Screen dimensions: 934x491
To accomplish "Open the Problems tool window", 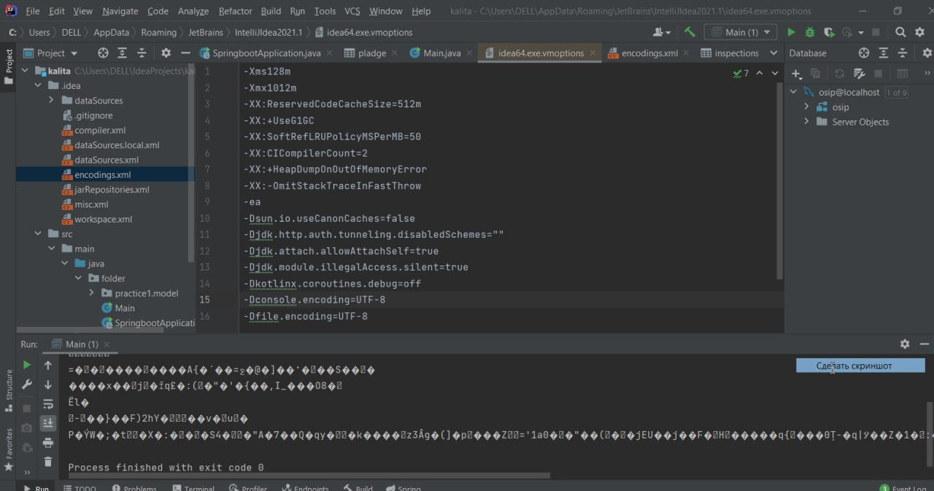I will click(134, 487).
